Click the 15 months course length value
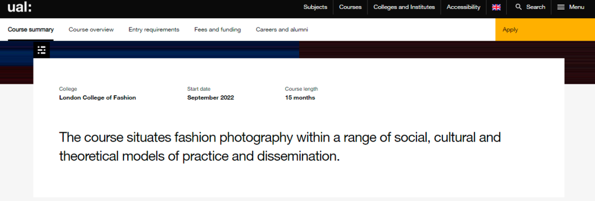This screenshot has height=201, width=595. coord(300,98)
